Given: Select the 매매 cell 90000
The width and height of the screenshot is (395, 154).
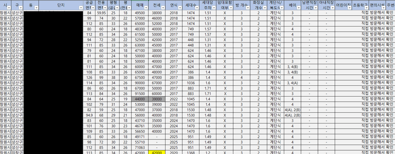Looking at the screenshot, I should coord(140,83).
